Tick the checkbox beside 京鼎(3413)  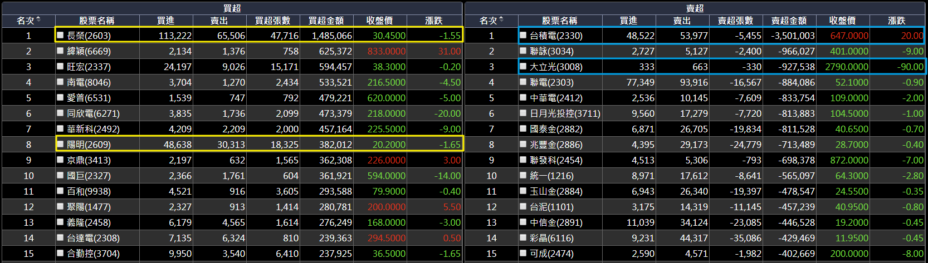pos(60,160)
